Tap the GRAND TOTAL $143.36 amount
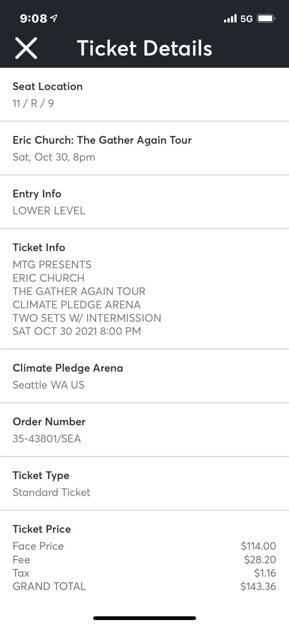The height and width of the screenshot is (626, 289). coord(258,586)
